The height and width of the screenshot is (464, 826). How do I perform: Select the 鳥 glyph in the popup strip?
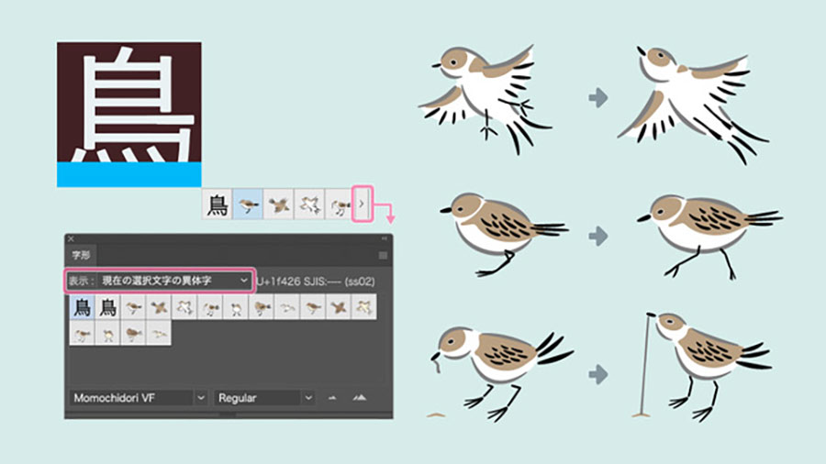[x=217, y=204]
